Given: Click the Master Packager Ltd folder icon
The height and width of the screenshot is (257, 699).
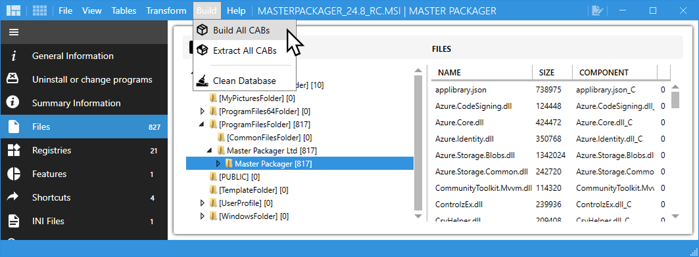Looking at the screenshot, I should click(x=221, y=150).
